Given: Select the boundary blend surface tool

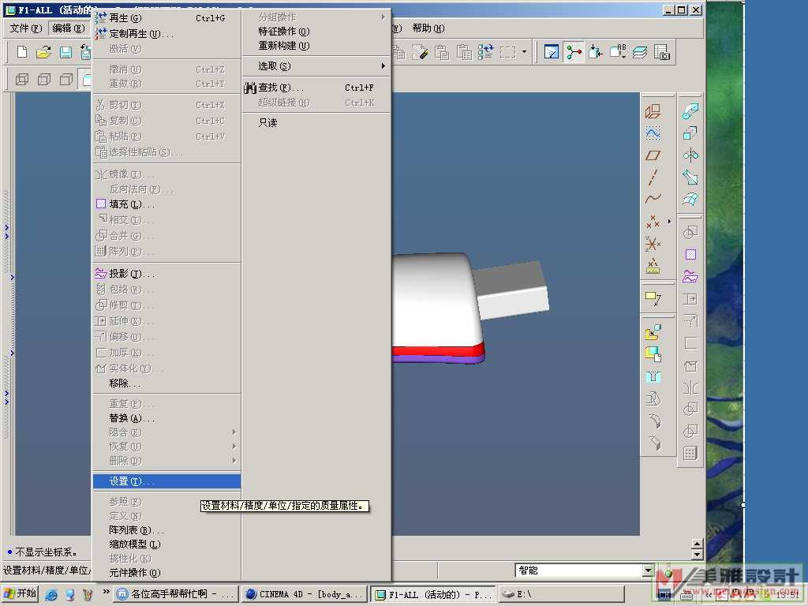Looking at the screenshot, I should 690,199.
